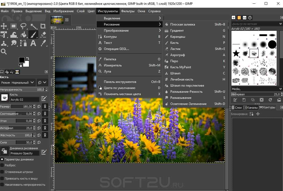Select the Fuzzy Select wand tool
283x191 pixels.
(x=33, y=26)
